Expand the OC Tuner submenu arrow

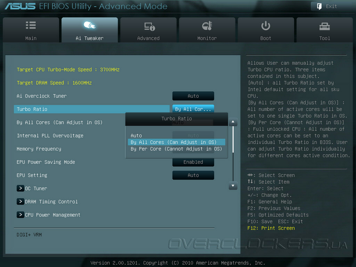click(x=21, y=188)
